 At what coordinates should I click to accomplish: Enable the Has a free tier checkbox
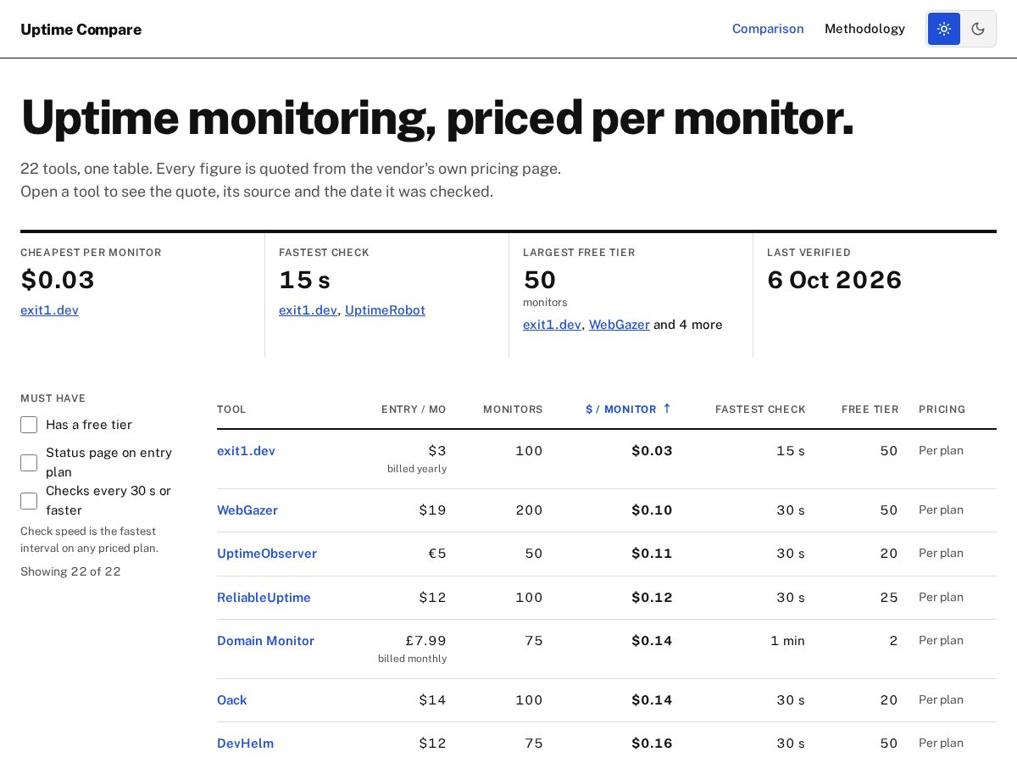pos(29,425)
